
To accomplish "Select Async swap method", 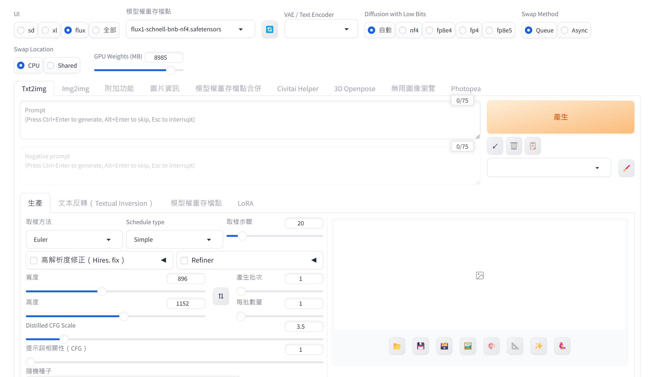I will pyautogui.click(x=574, y=30).
